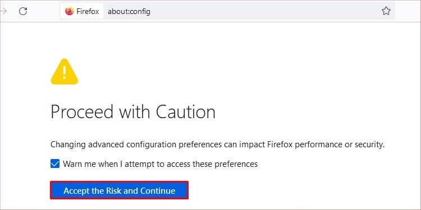421x210 pixels.
Task: Click the yellow warning triangle icon
Action: click(x=65, y=72)
